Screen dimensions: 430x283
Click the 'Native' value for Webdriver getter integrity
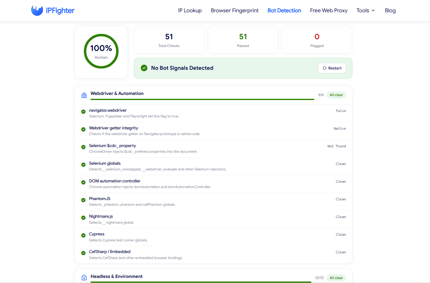pos(340,128)
